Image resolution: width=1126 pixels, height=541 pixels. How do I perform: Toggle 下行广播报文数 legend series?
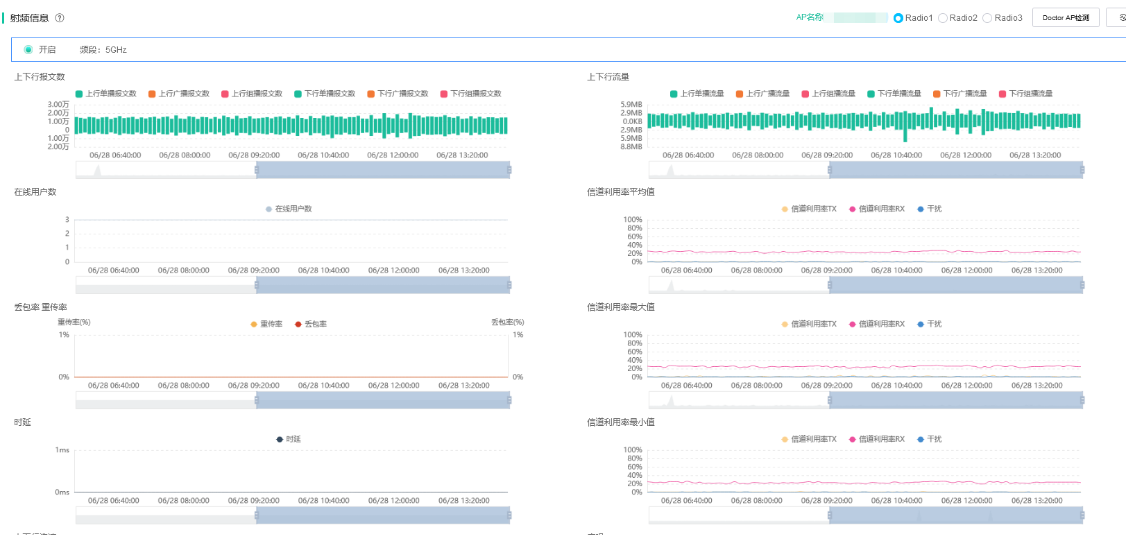tap(398, 94)
